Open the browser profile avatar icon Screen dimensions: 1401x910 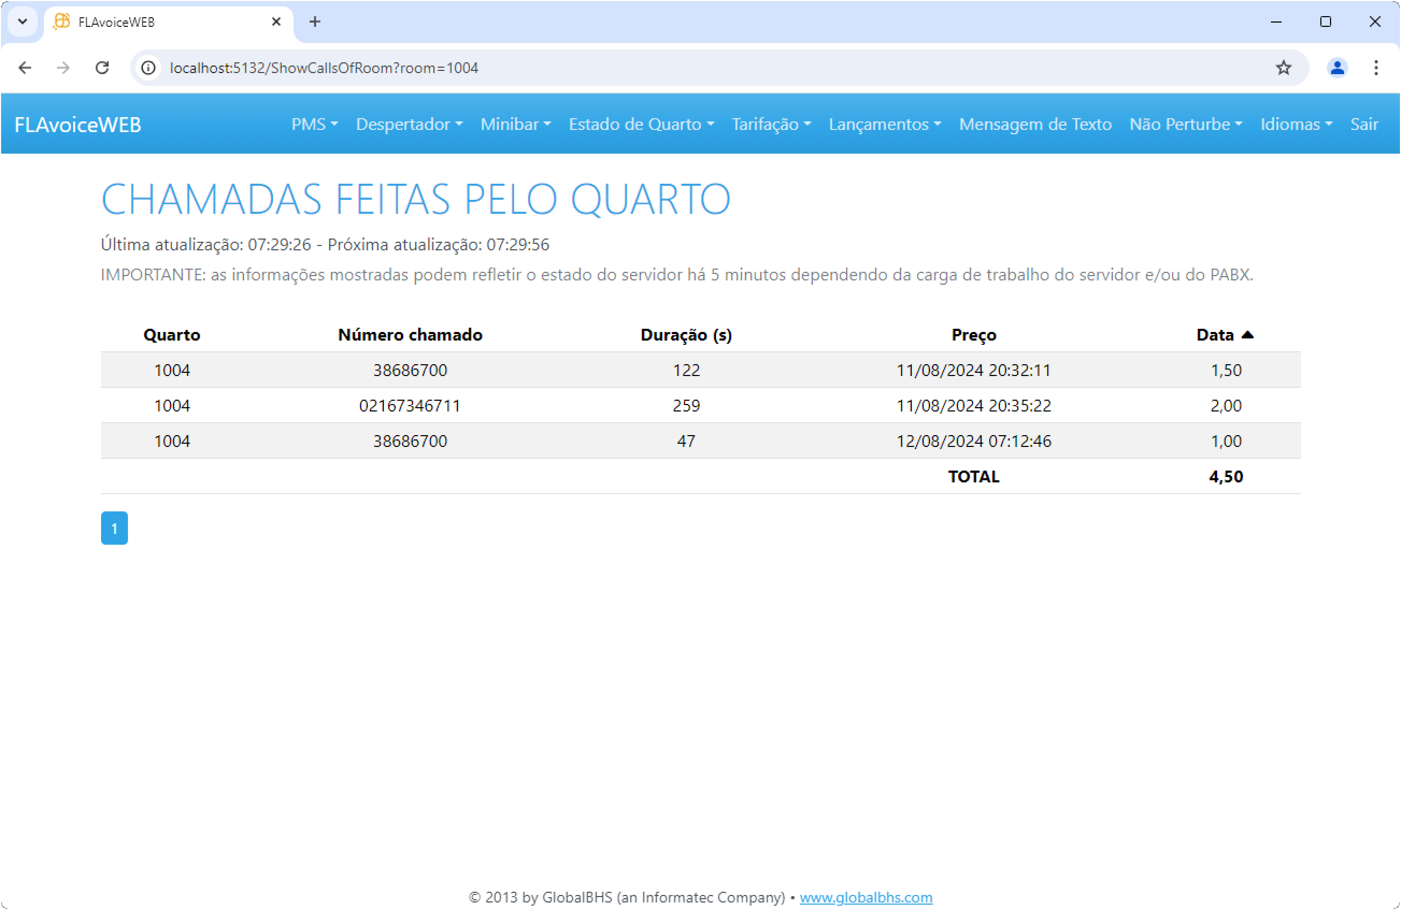pyautogui.click(x=1337, y=68)
